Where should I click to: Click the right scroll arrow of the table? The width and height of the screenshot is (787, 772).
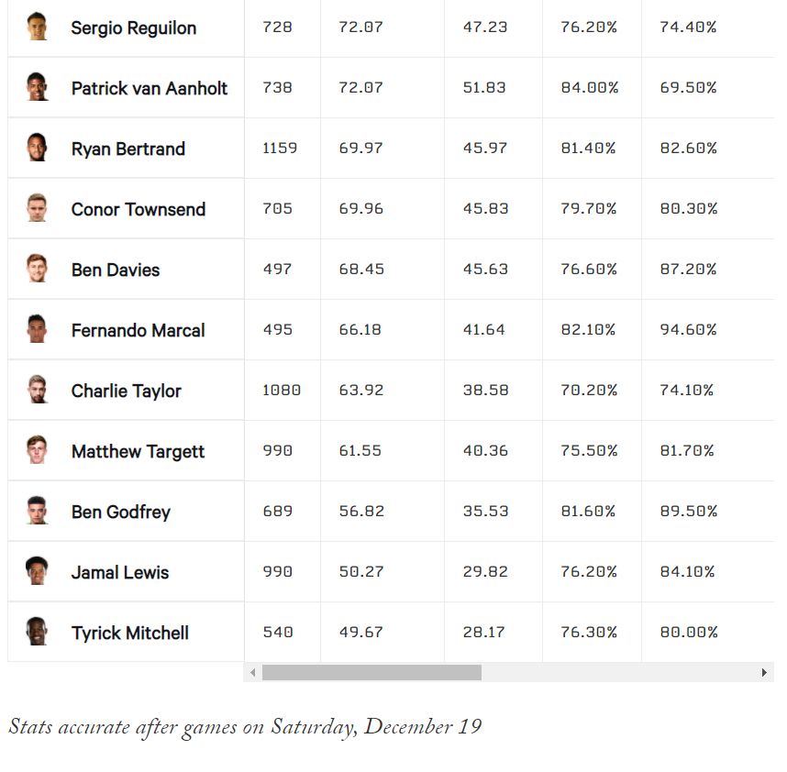click(x=764, y=672)
